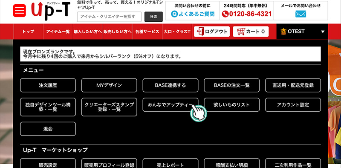Open 購入したい方へ navigation item
This screenshot has width=341, height=168.
pos(88,32)
